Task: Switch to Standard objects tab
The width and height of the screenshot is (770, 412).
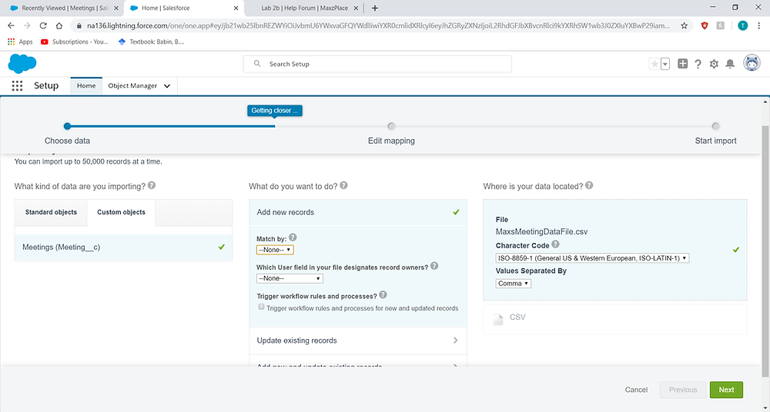Action: 51,212
